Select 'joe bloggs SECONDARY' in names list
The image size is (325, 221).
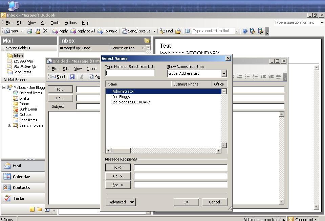click(132, 102)
